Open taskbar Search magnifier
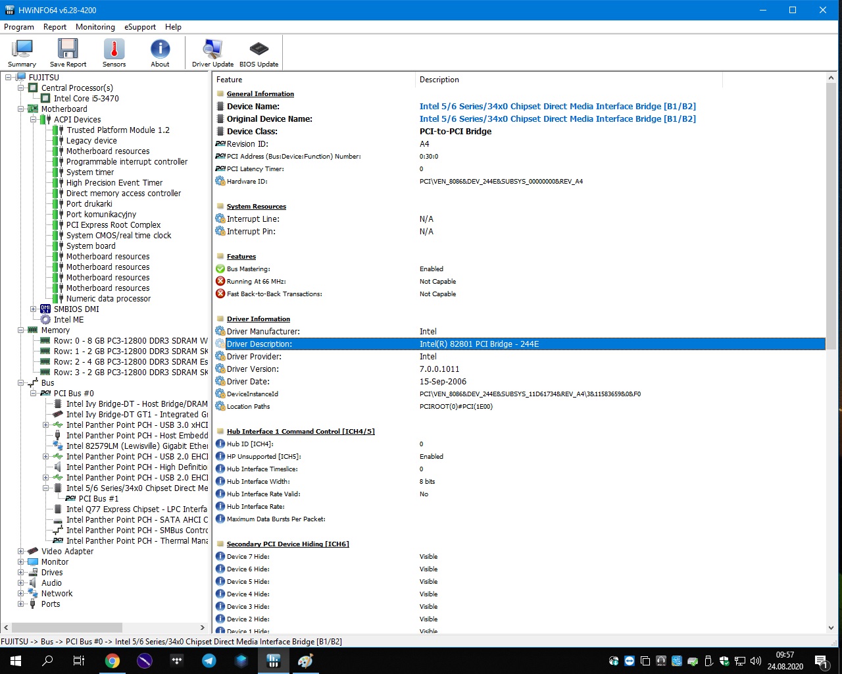842x674 pixels. 47,661
